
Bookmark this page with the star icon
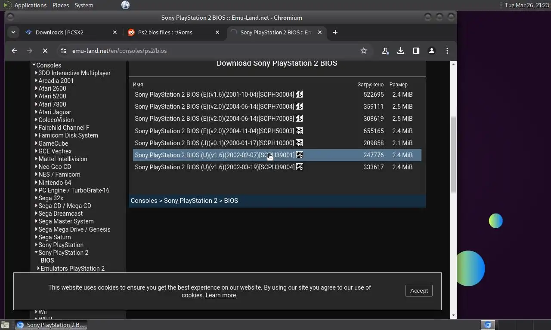click(x=364, y=51)
